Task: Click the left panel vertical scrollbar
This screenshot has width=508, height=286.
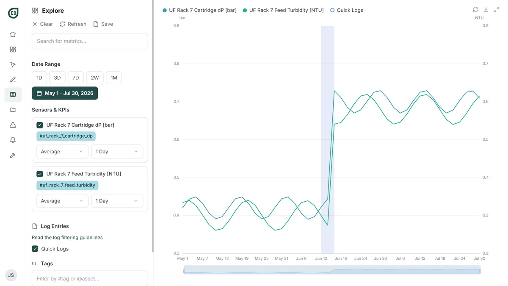Action: coord(152,126)
